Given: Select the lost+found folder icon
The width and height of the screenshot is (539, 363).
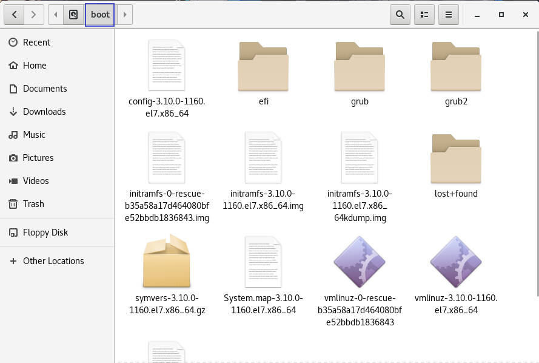Looking at the screenshot, I should coord(456,158).
